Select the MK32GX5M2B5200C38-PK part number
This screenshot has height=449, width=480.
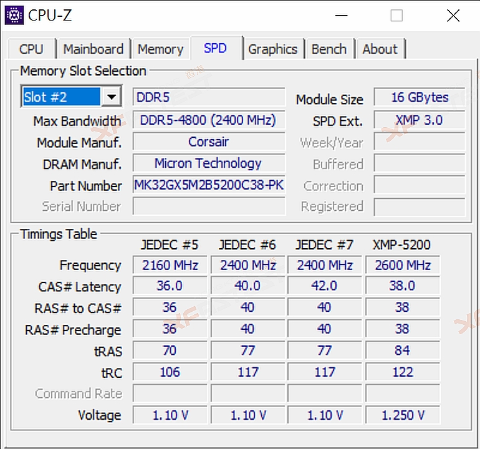(209, 185)
